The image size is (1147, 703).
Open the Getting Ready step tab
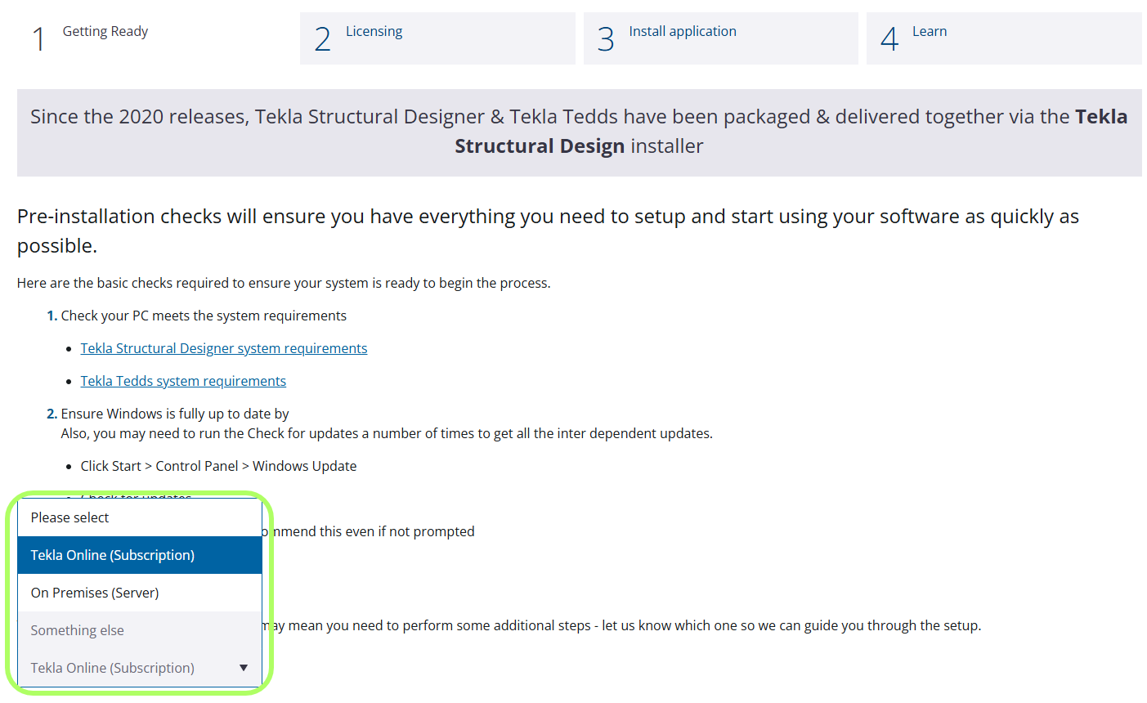click(x=155, y=38)
